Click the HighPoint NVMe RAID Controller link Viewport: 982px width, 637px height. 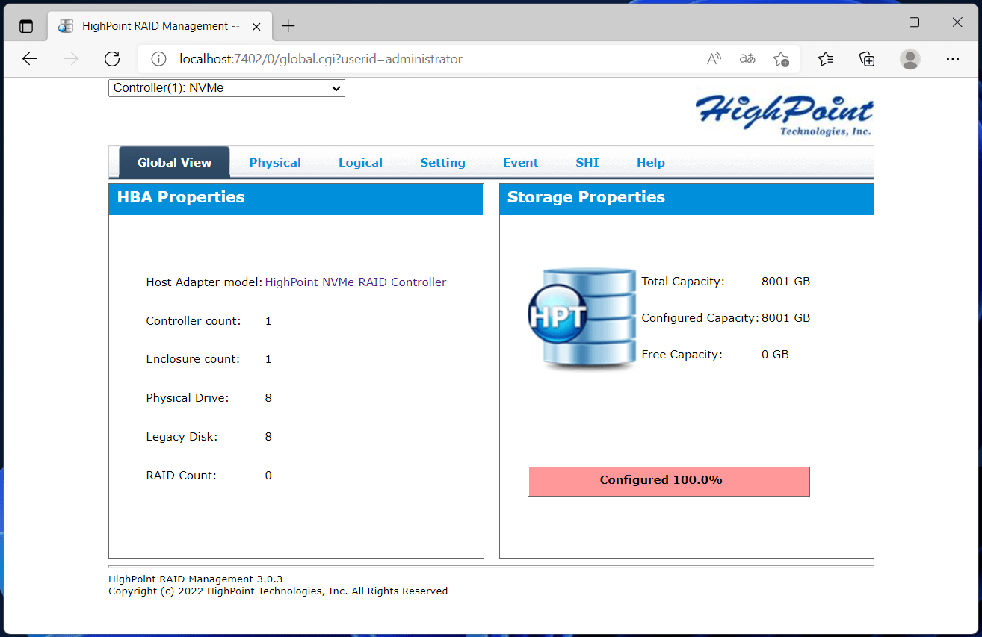(x=356, y=282)
